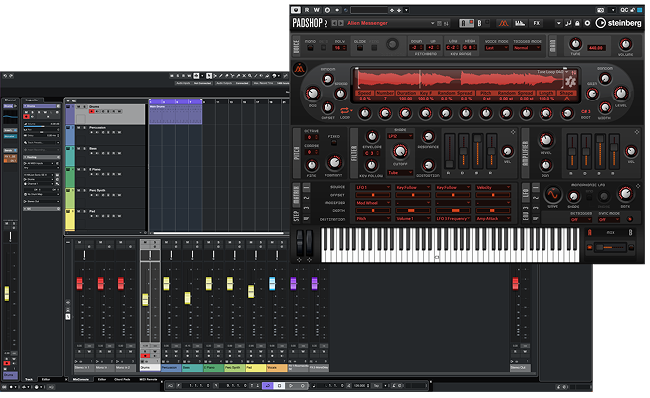Screen dimensions: 650x398
Task: Switch to the Channel tab in Cubase
Action: pyautogui.click(x=10, y=100)
